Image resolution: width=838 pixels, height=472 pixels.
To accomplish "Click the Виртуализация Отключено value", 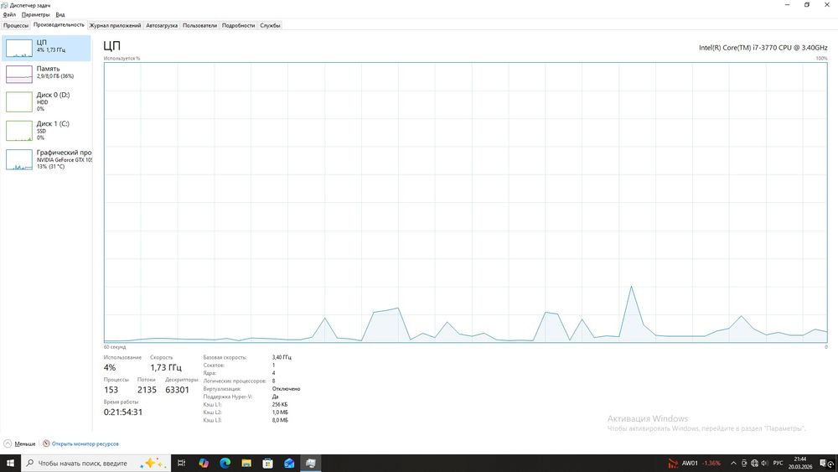I will pyautogui.click(x=286, y=389).
